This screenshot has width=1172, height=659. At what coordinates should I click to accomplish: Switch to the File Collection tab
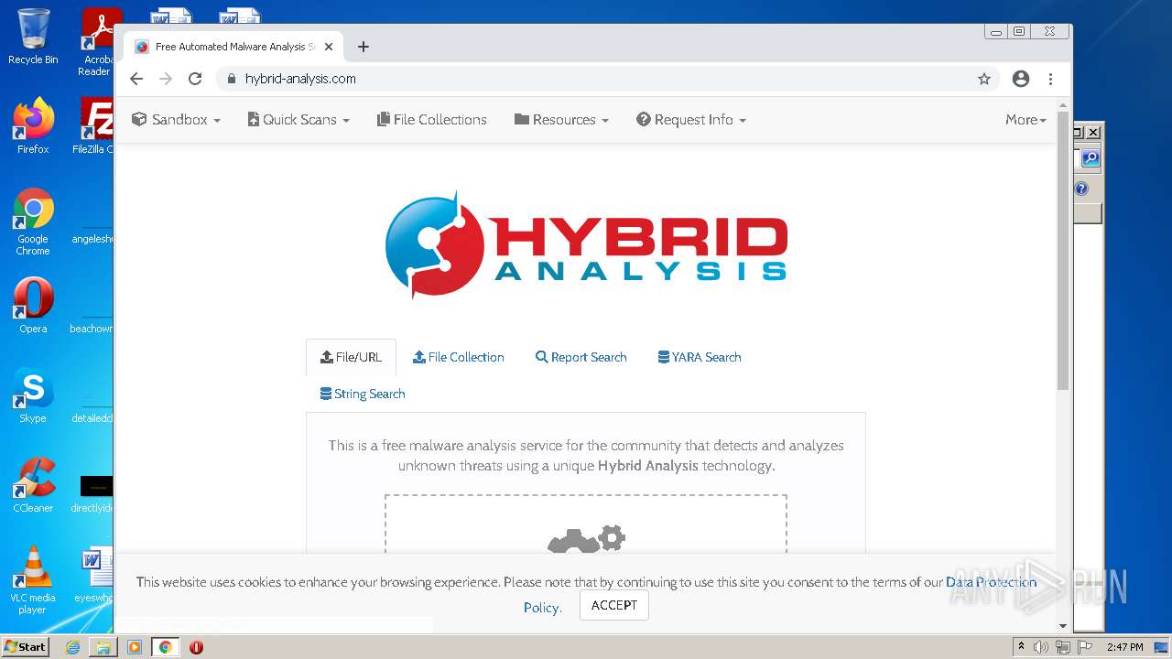click(459, 357)
